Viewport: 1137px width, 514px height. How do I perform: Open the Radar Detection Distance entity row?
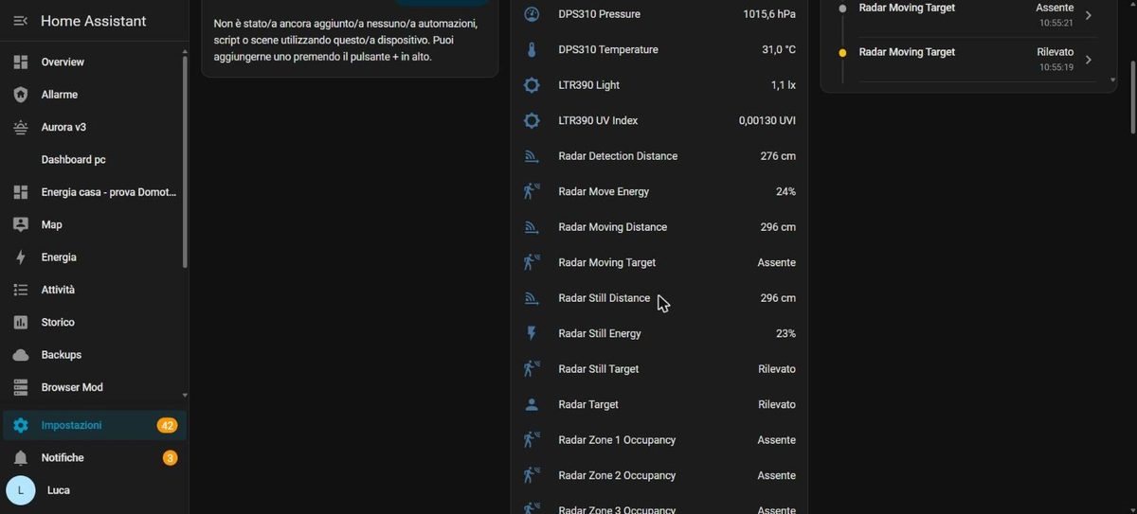[x=659, y=156]
